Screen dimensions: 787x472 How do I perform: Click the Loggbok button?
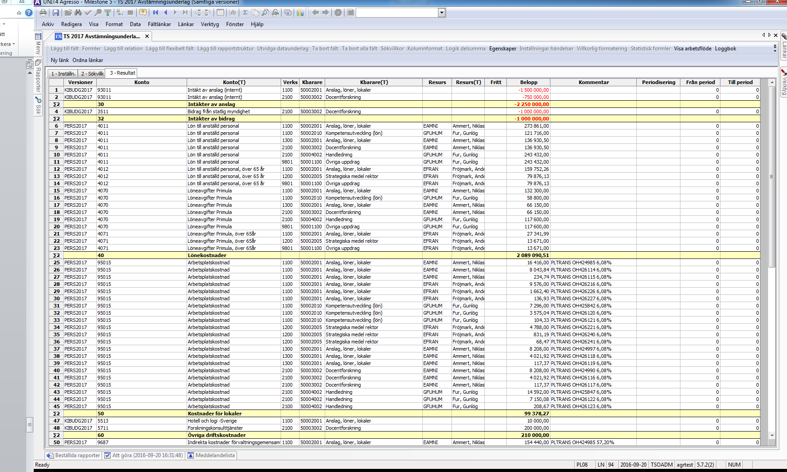click(x=725, y=49)
